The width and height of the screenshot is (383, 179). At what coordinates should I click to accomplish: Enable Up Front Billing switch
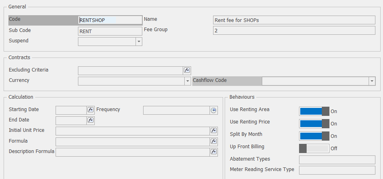(314, 148)
